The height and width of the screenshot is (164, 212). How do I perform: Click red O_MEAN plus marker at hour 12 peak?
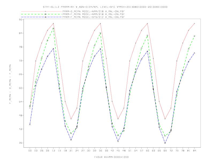click(54, 24)
